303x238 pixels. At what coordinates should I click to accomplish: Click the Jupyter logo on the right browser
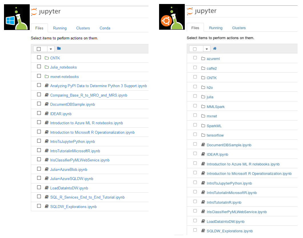pos(202,11)
